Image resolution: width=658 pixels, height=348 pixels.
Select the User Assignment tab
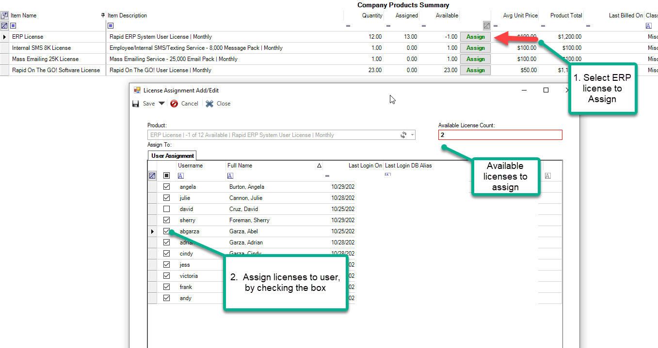pyautogui.click(x=173, y=155)
